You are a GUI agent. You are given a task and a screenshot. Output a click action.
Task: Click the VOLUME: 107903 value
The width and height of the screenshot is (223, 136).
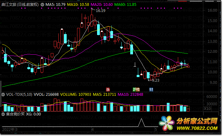coord(76,95)
